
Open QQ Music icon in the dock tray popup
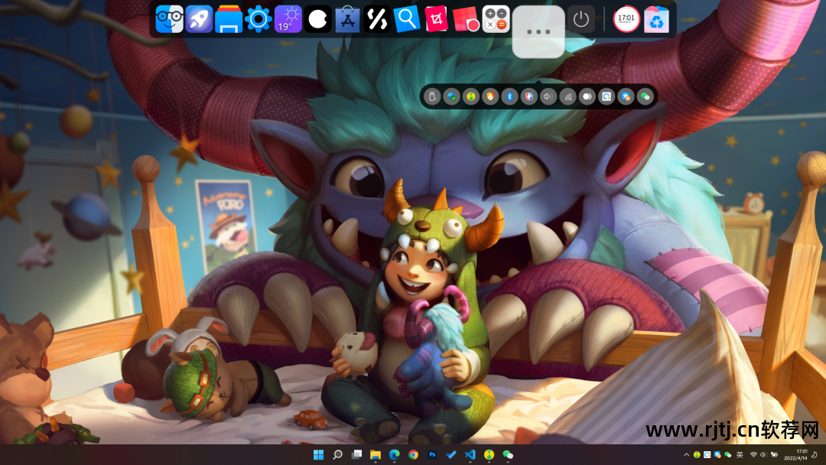coord(471,96)
